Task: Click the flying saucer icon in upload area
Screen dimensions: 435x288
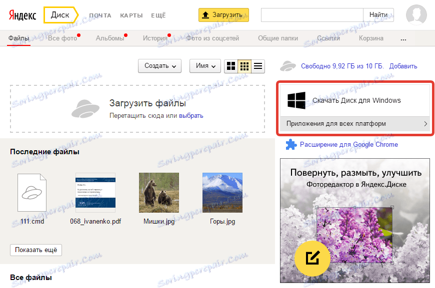Action: click(x=85, y=109)
